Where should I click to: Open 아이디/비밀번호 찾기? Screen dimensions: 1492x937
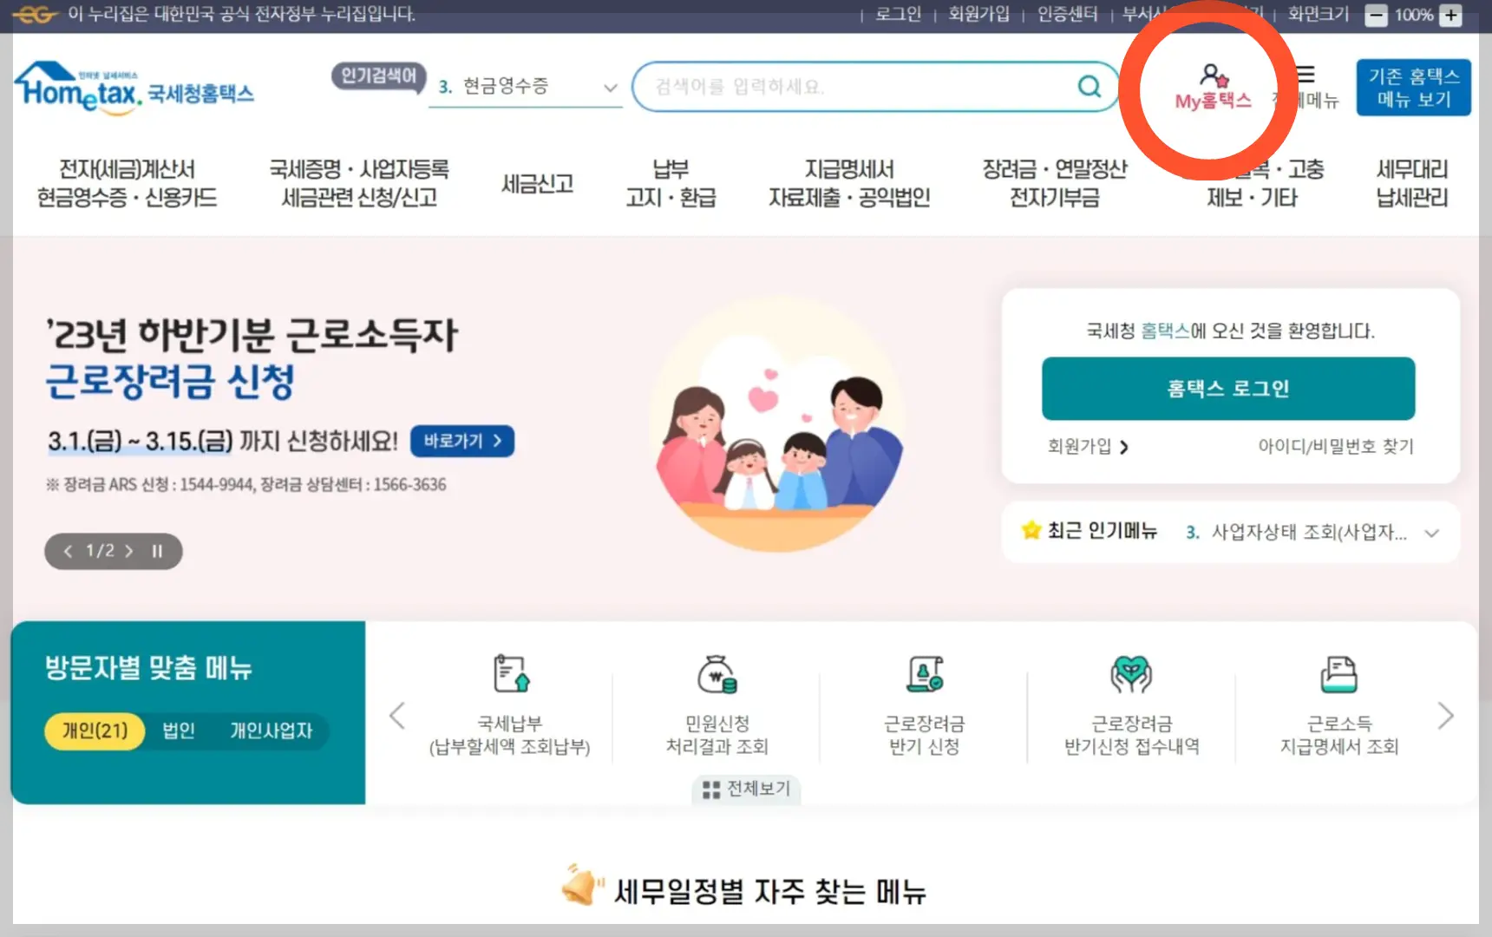coord(1337,447)
